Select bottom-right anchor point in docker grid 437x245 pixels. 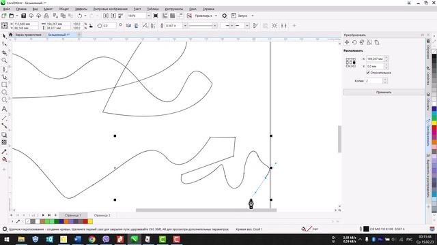tap(354, 66)
